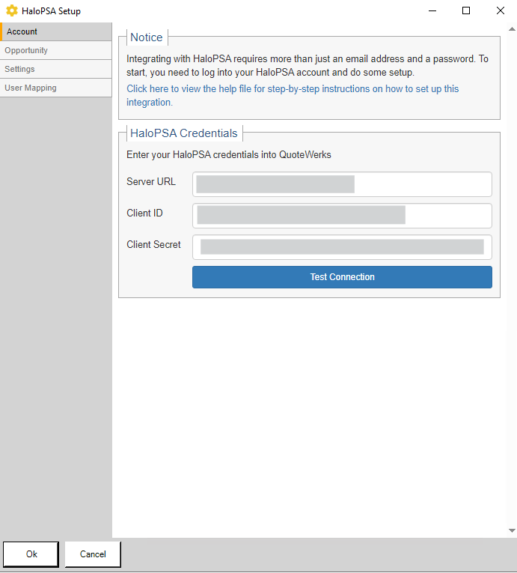The width and height of the screenshot is (517, 573).
Task: Maximize the HaloPSA Setup window
Action: coord(466,10)
